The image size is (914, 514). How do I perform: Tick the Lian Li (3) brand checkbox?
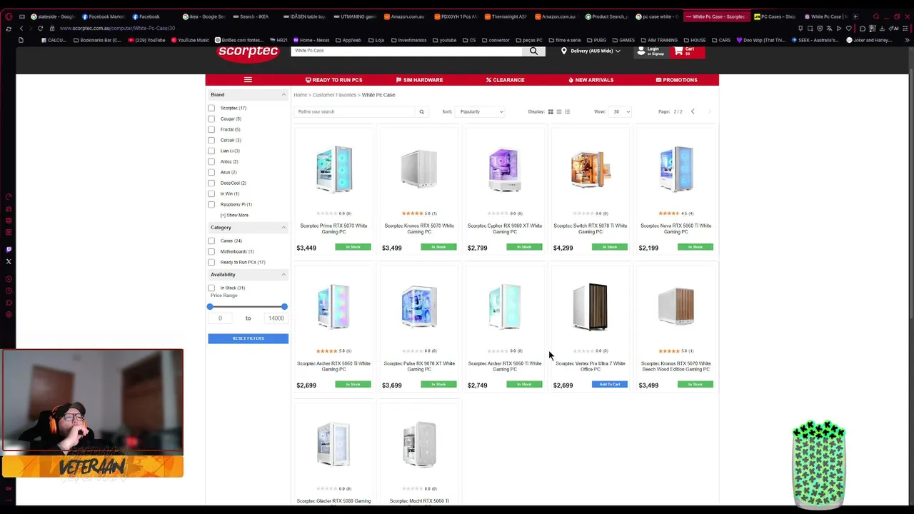click(x=211, y=151)
